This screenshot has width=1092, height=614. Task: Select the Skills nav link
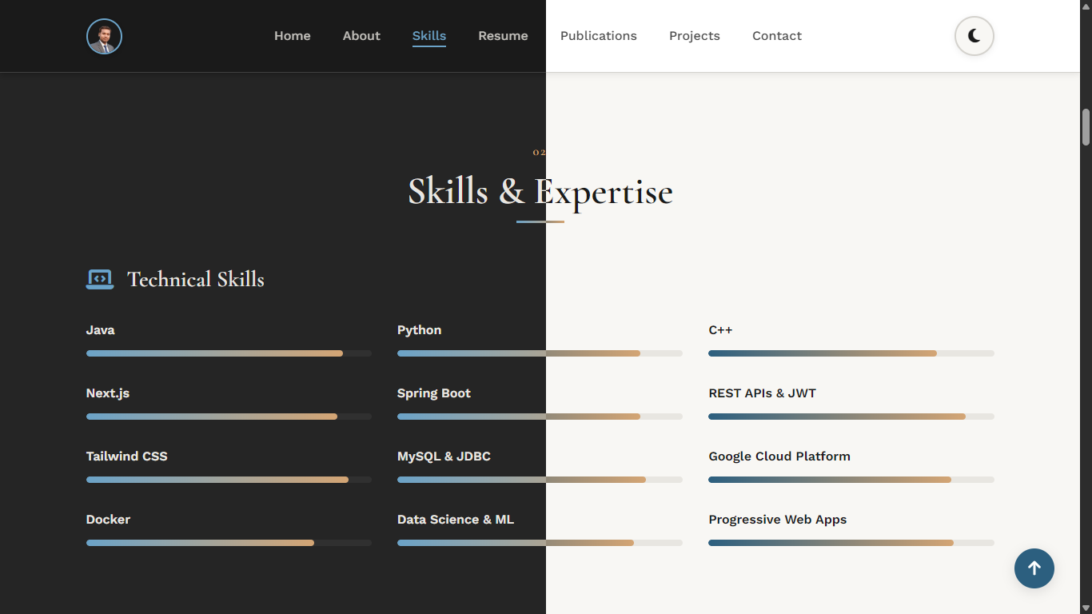(429, 36)
